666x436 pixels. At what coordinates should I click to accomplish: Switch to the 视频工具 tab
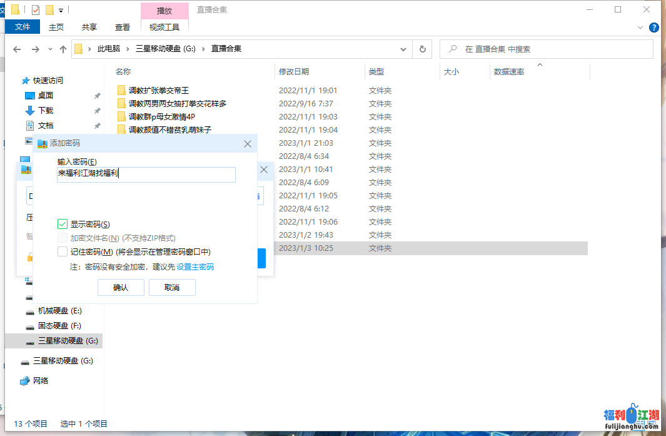[164, 28]
